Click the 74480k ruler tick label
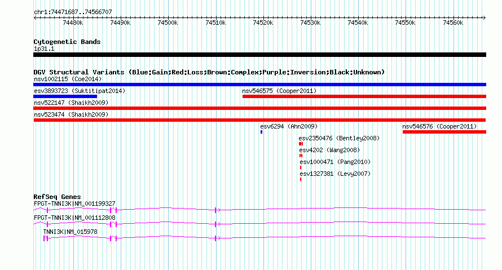 point(73,23)
